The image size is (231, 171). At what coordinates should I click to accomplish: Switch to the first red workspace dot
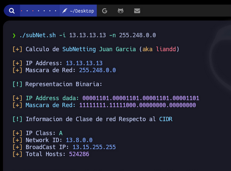[x=22, y=11]
